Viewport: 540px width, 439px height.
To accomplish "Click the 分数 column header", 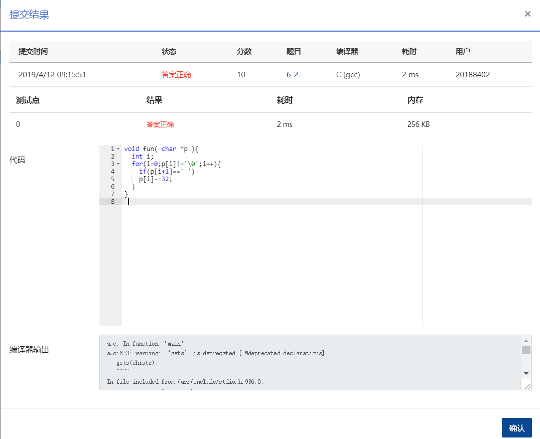I will click(244, 51).
